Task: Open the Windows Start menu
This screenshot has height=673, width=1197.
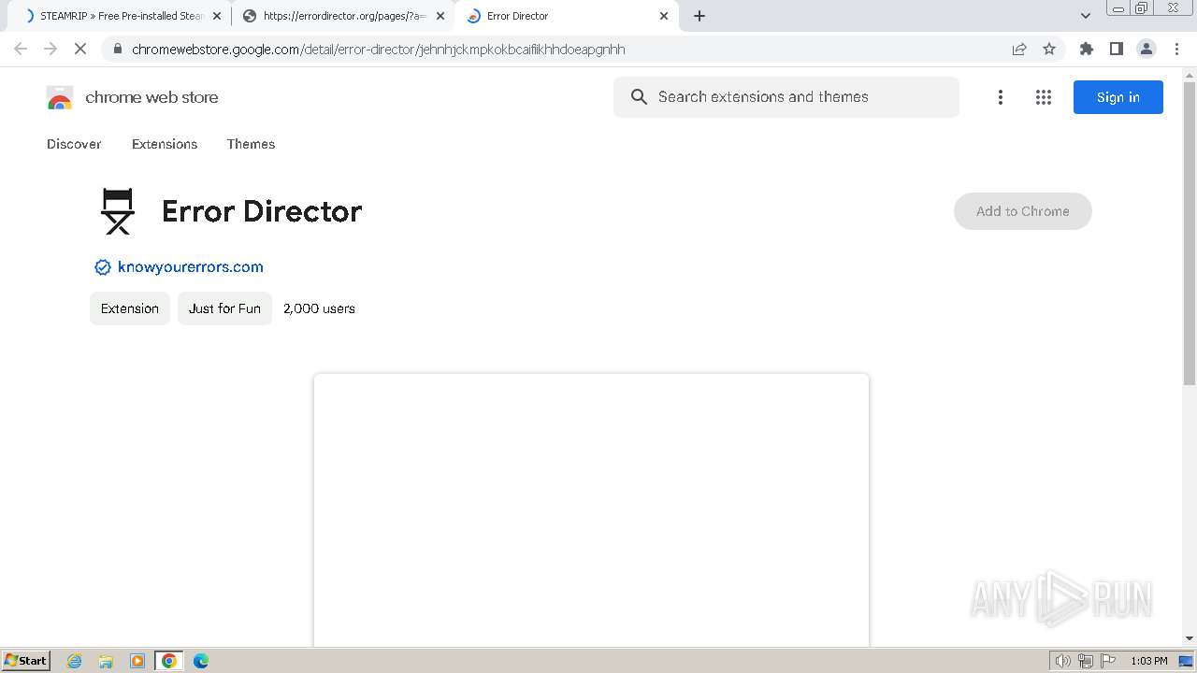Action: tap(26, 661)
